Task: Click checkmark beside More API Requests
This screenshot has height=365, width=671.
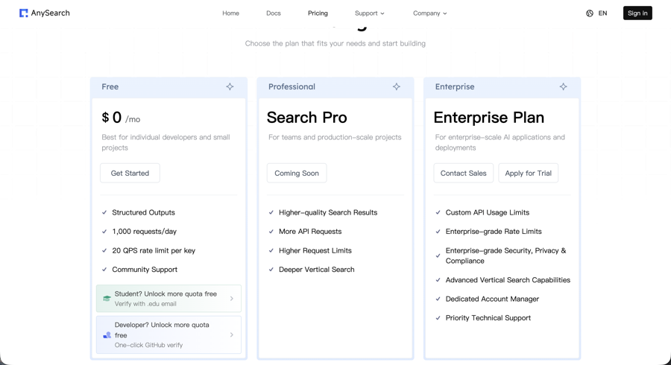Action: coord(271,231)
